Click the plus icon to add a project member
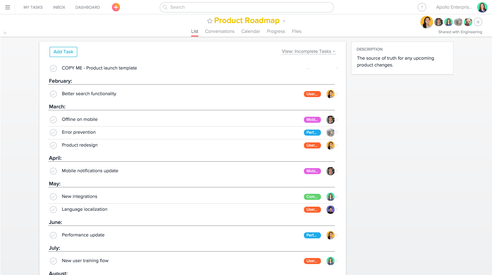 tap(478, 22)
